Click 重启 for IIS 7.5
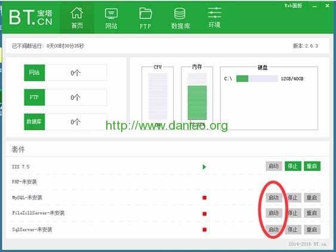Viewport: 336px width, 252px height. (312, 166)
